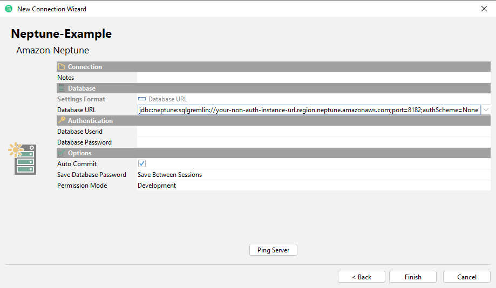Click the Permission Mode label
Screen dimensions: 496x288
point(82,185)
